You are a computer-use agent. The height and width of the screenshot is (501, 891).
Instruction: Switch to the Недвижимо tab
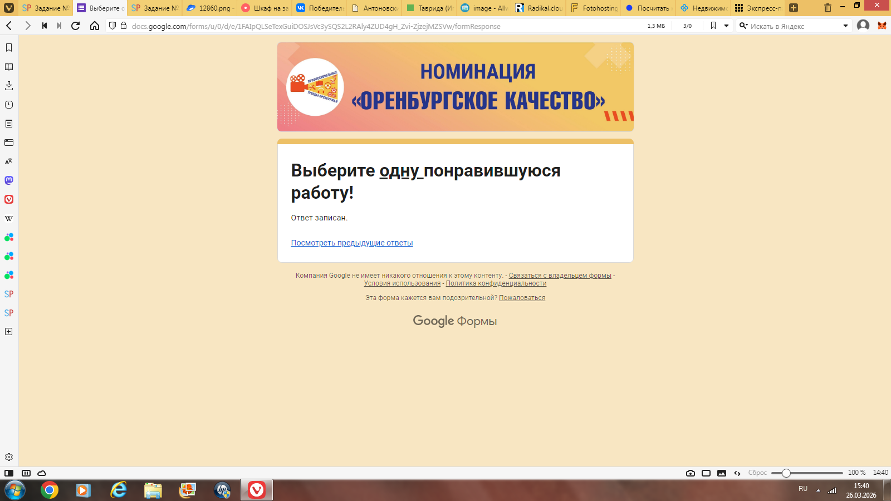point(704,8)
